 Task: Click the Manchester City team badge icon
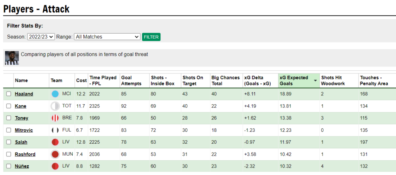[55, 94]
